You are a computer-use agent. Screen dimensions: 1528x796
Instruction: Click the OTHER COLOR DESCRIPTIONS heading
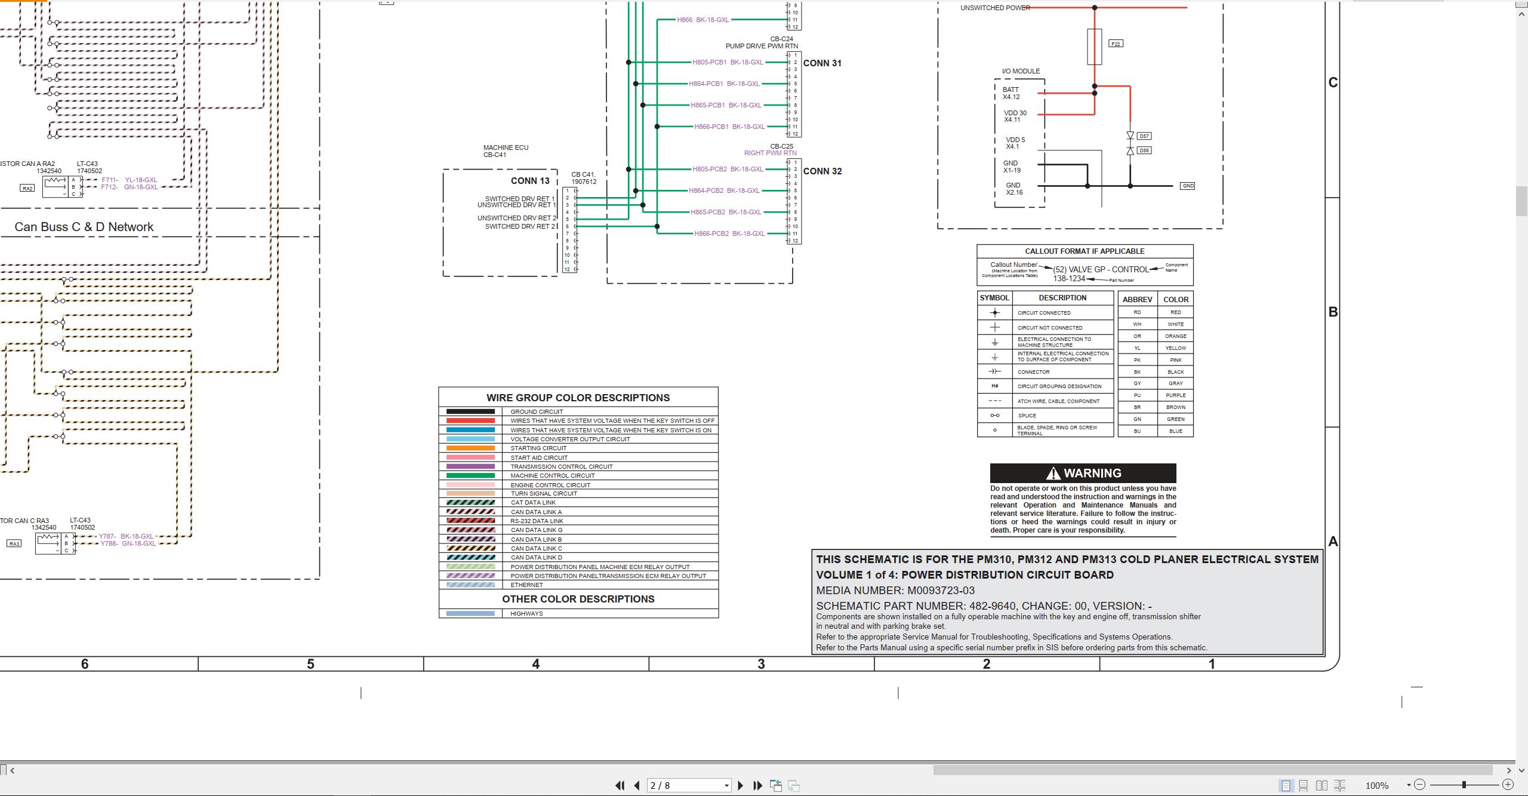[578, 599]
